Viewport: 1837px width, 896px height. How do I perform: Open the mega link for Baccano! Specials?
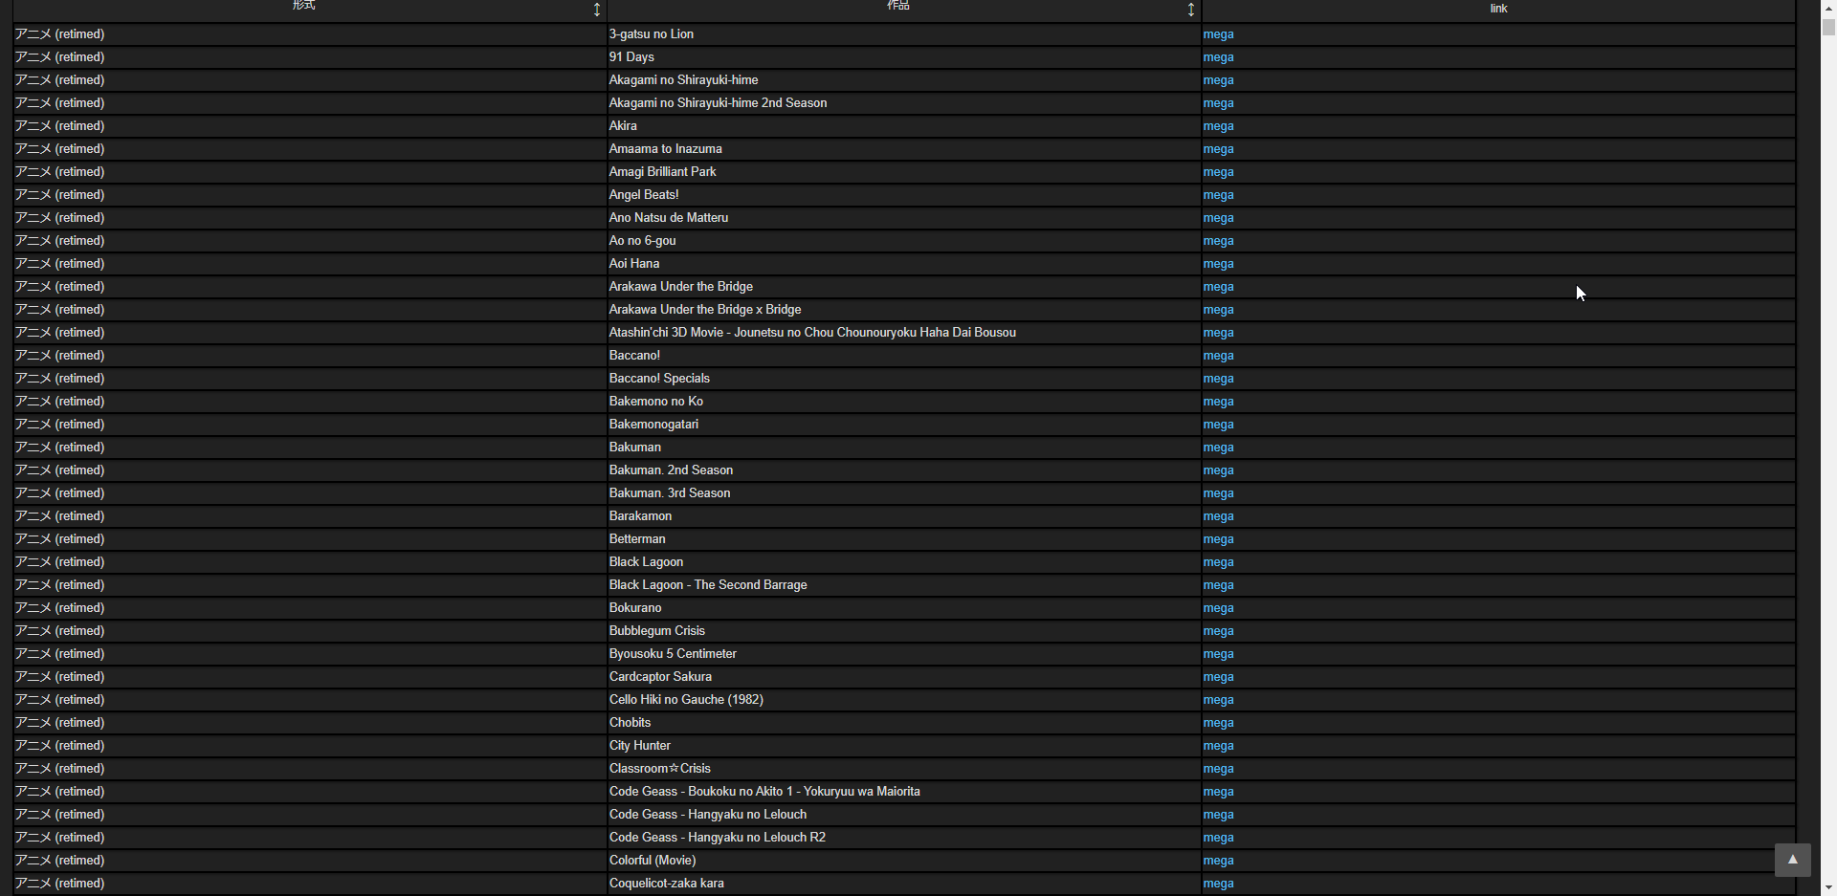tap(1218, 379)
